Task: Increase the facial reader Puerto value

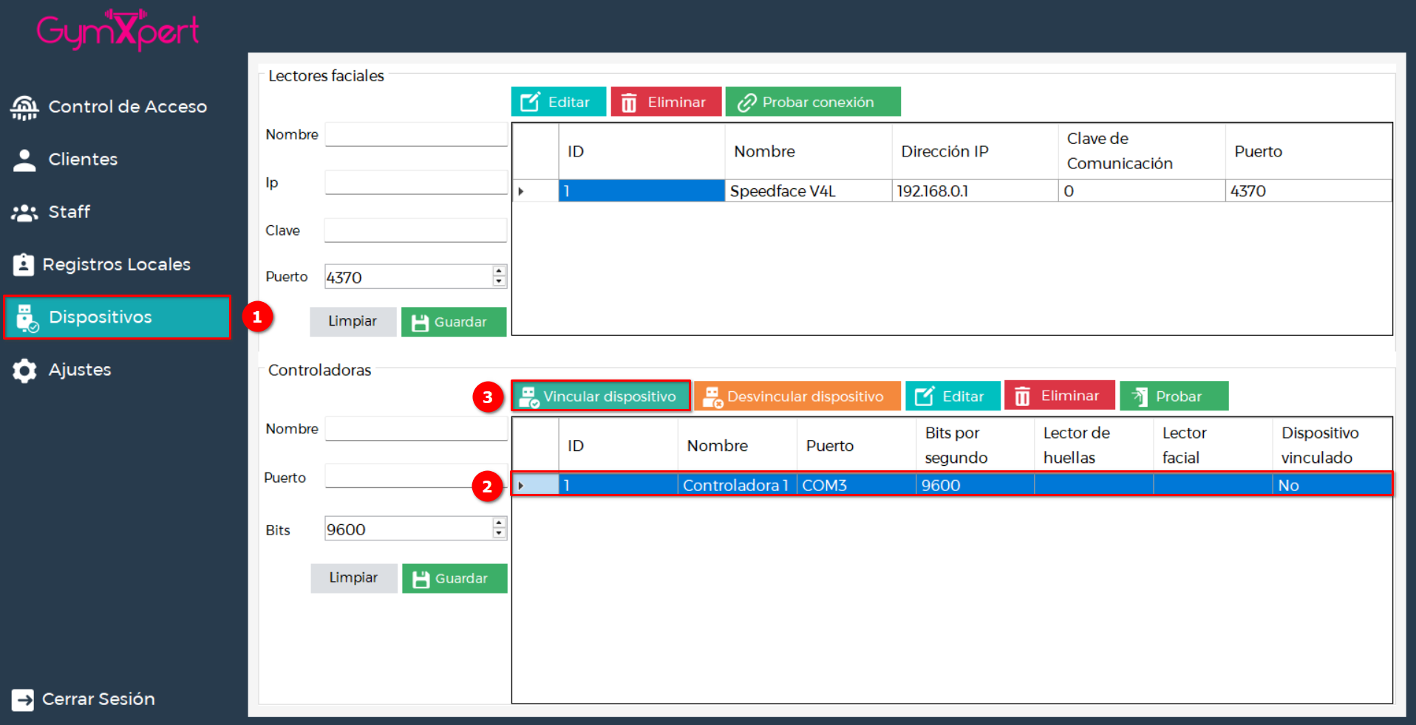Action: point(500,271)
